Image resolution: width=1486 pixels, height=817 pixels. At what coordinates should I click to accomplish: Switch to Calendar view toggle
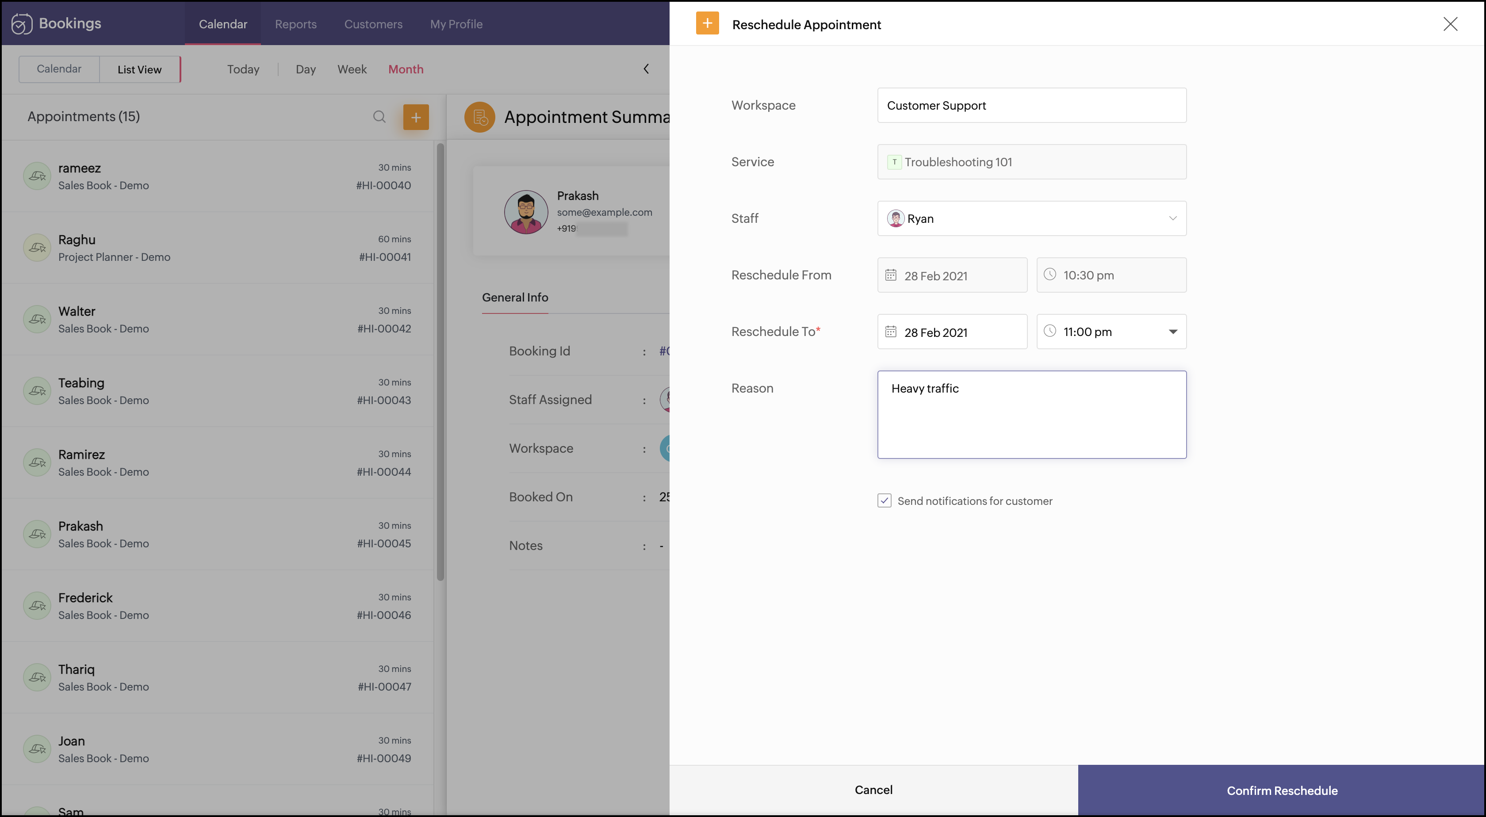coord(59,69)
